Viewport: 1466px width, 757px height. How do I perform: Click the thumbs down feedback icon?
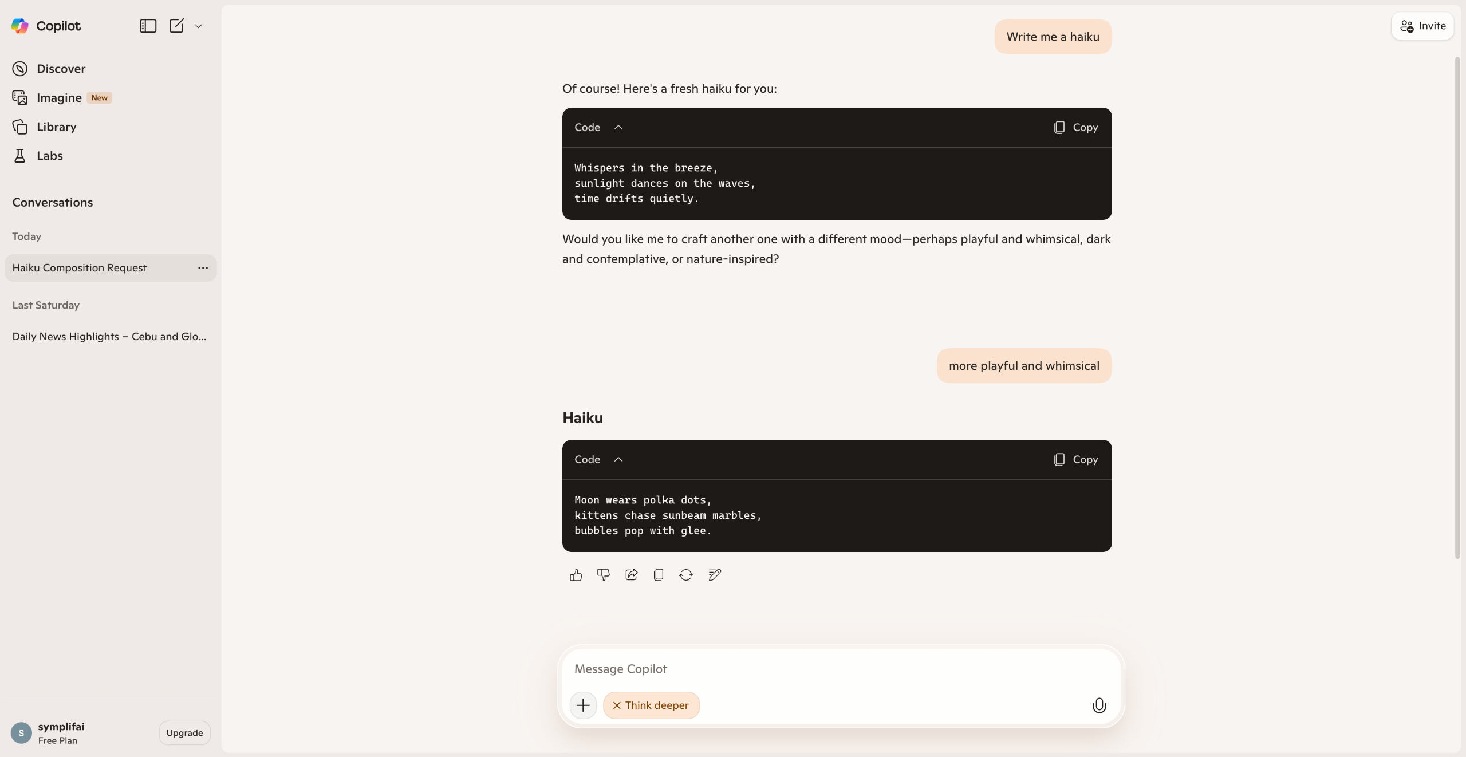[603, 575]
